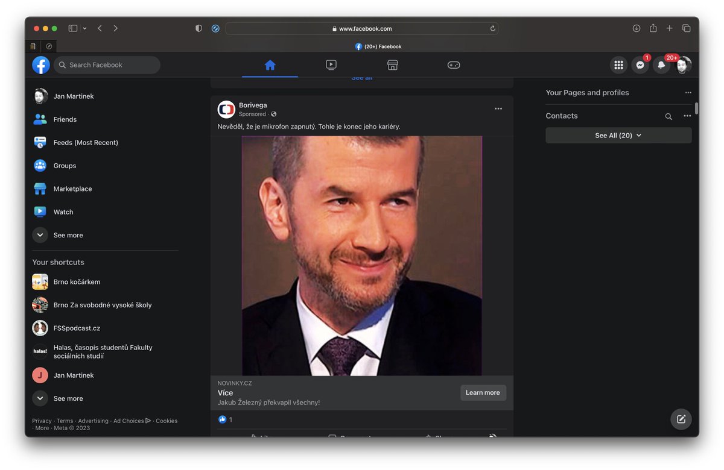Open Brno kočárkem shortcut

[105, 282]
